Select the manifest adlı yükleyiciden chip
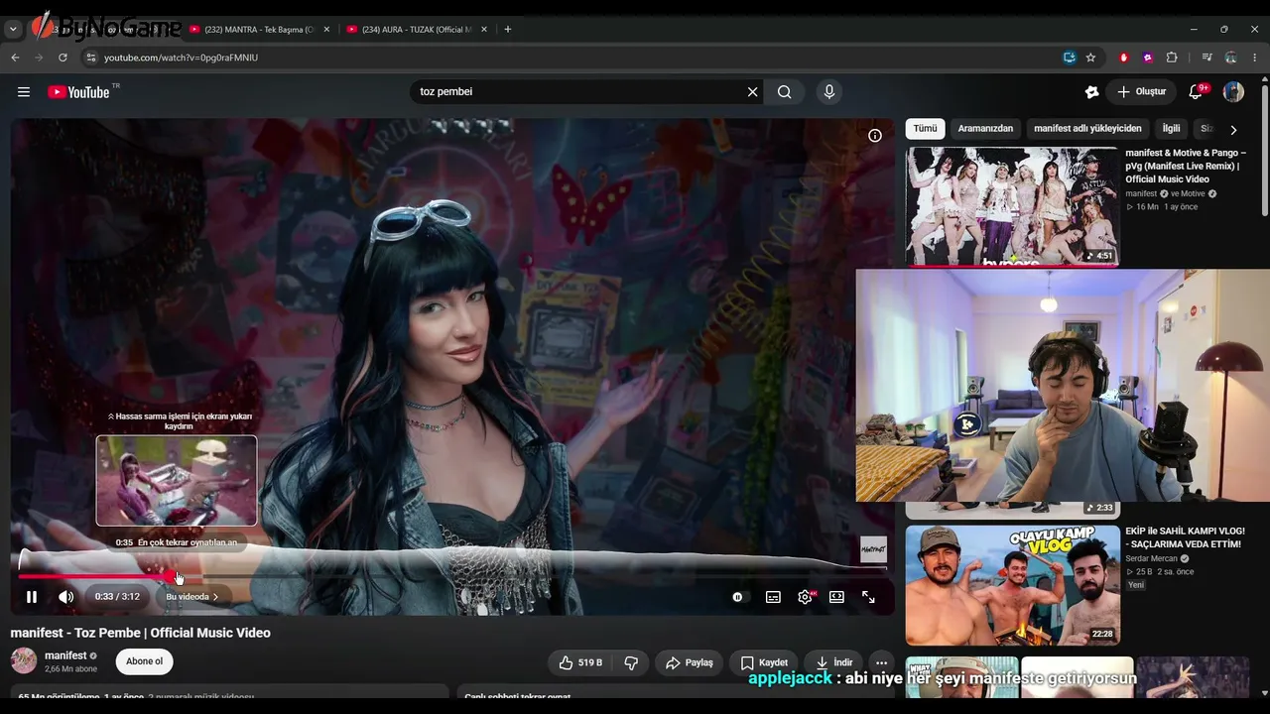The image size is (1270, 714). [1087, 129]
